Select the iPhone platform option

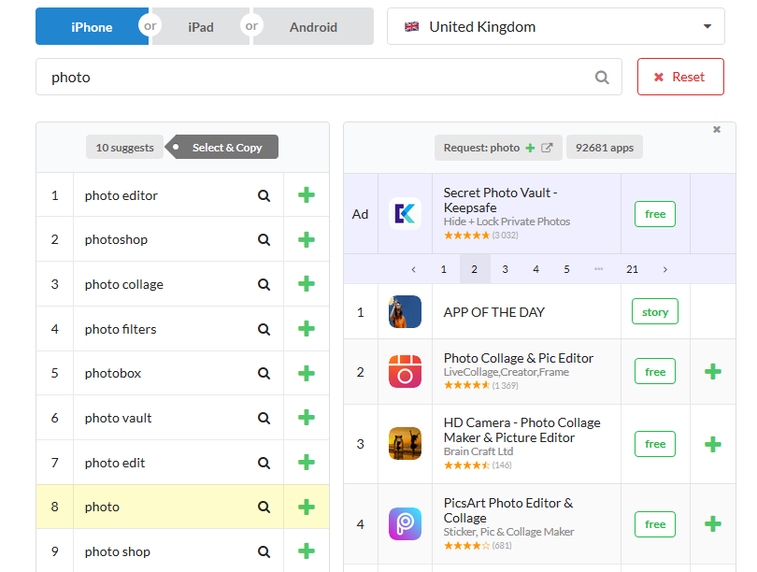coord(92,27)
